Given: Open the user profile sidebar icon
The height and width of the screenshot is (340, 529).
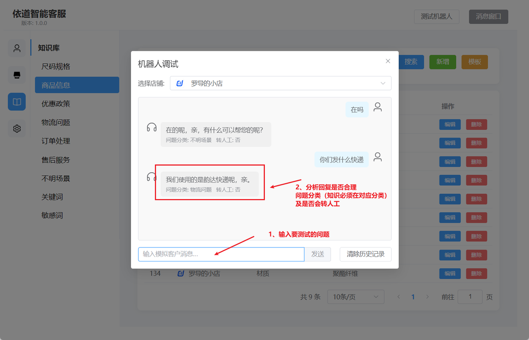Looking at the screenshot, I should 17,48.
